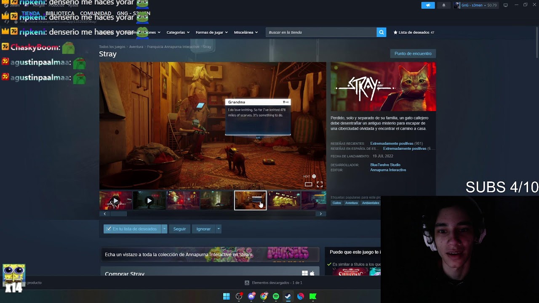Open the 'Formas de jugar' dropdown
This screenshot has height=303, width=539.
[211, 32]
